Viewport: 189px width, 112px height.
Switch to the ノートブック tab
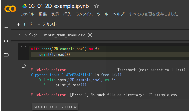click(27, 35)
